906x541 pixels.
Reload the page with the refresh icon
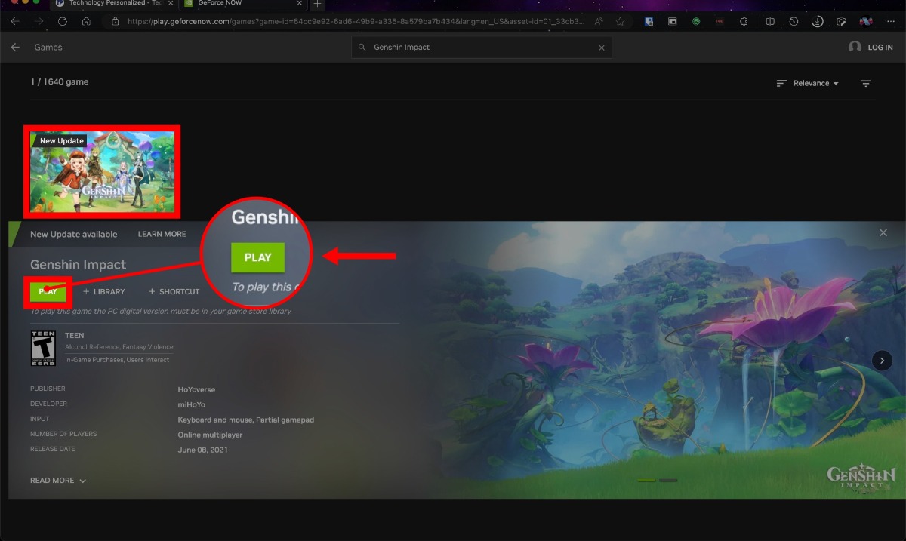coord(63,22)
